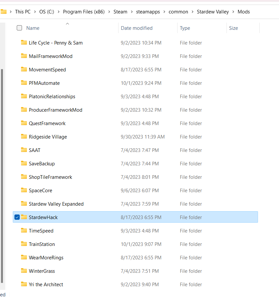This screenshot has height=298, width=279.
Task: Click the 10/1/2023 9:07 PM date cell
Action: point(141,244)
